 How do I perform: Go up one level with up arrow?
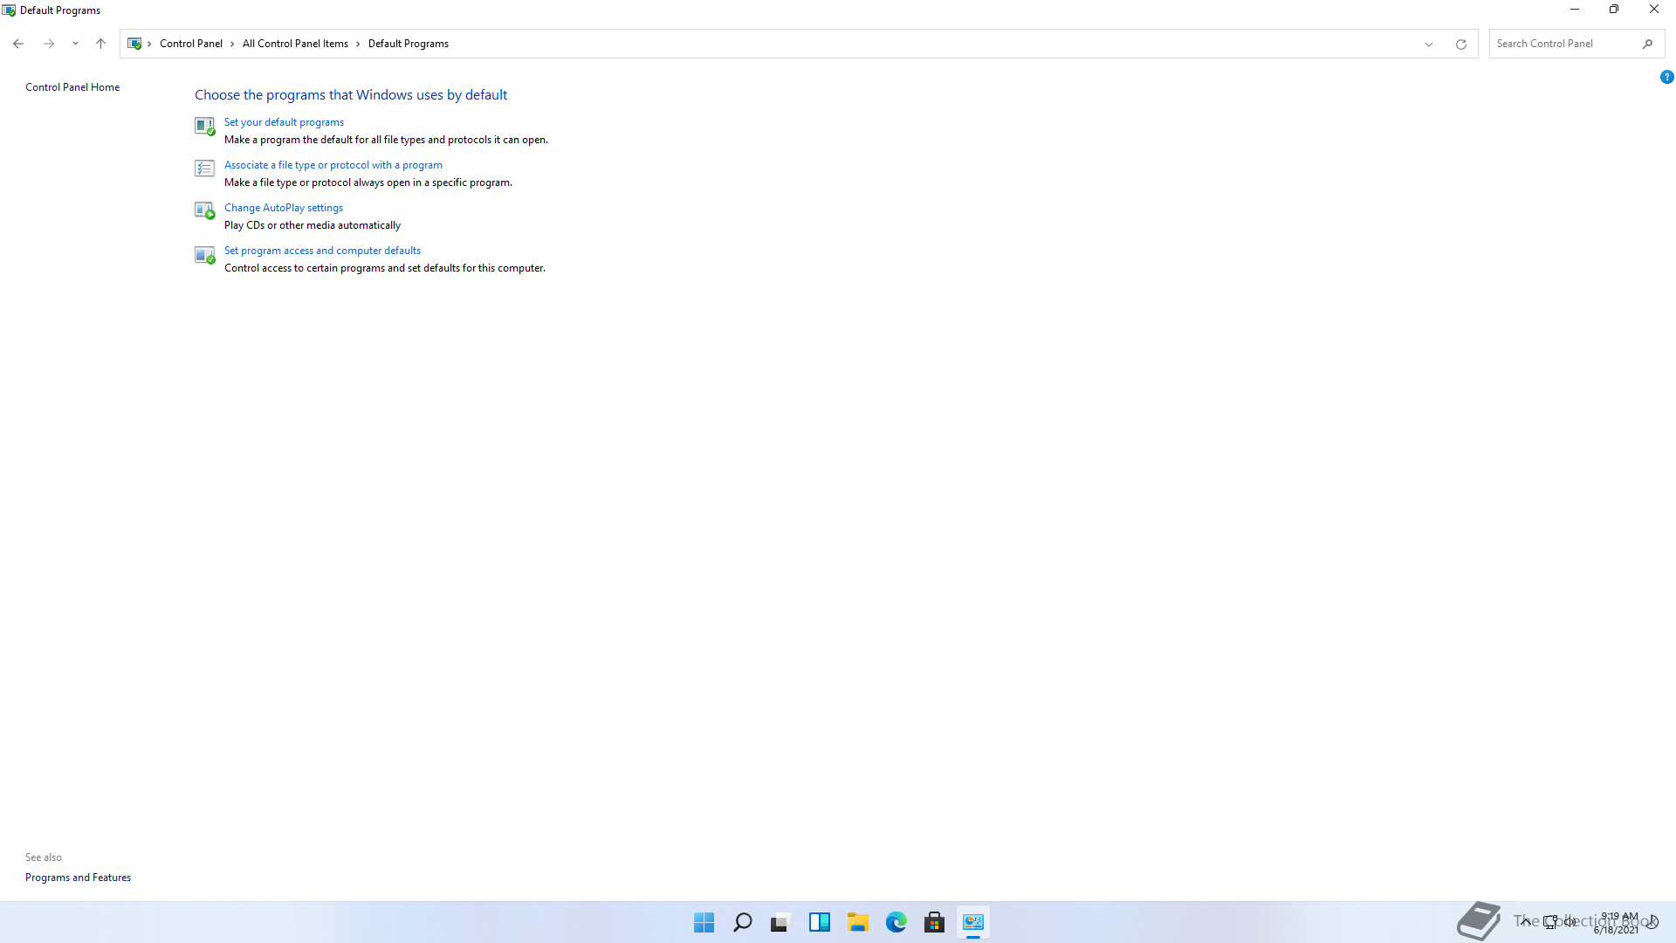click(x=100, y=44)
